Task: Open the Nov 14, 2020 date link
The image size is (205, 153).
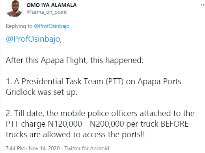Action: click(x=44, y=148)
